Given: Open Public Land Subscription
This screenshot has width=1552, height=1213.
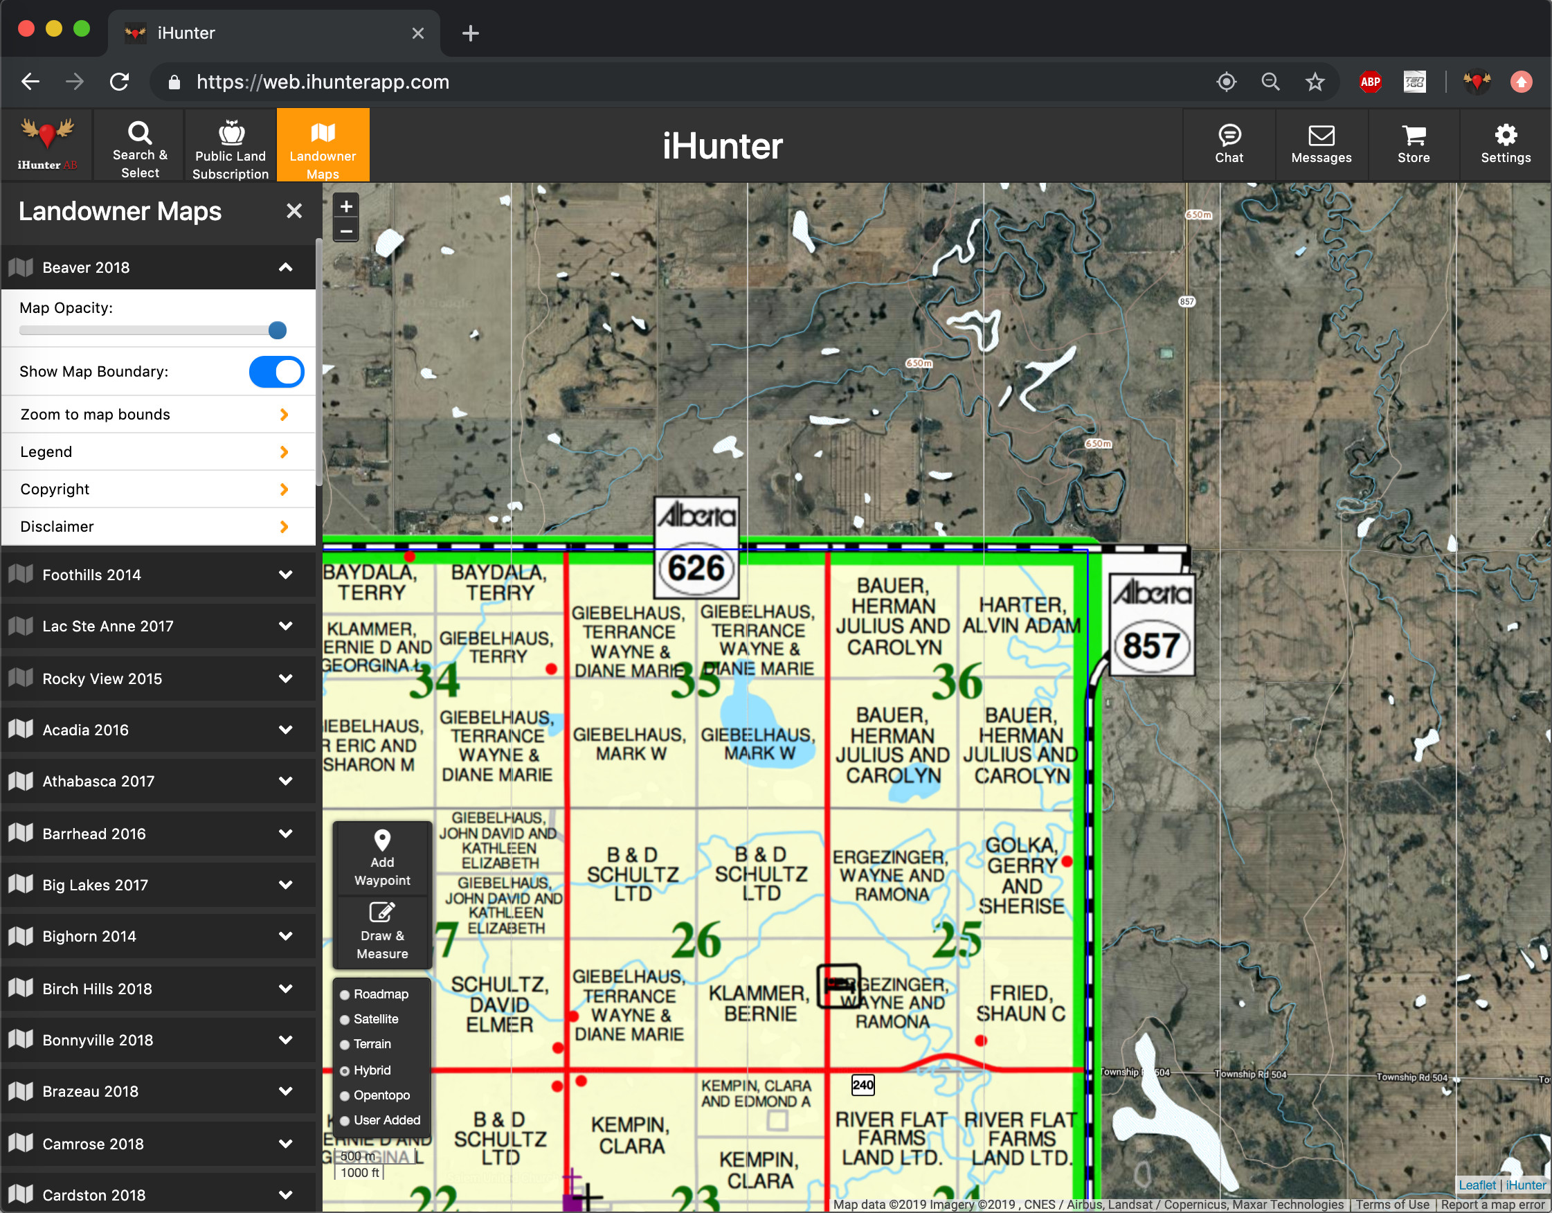Looking at the screenshot, I should [x=231, y=146].
